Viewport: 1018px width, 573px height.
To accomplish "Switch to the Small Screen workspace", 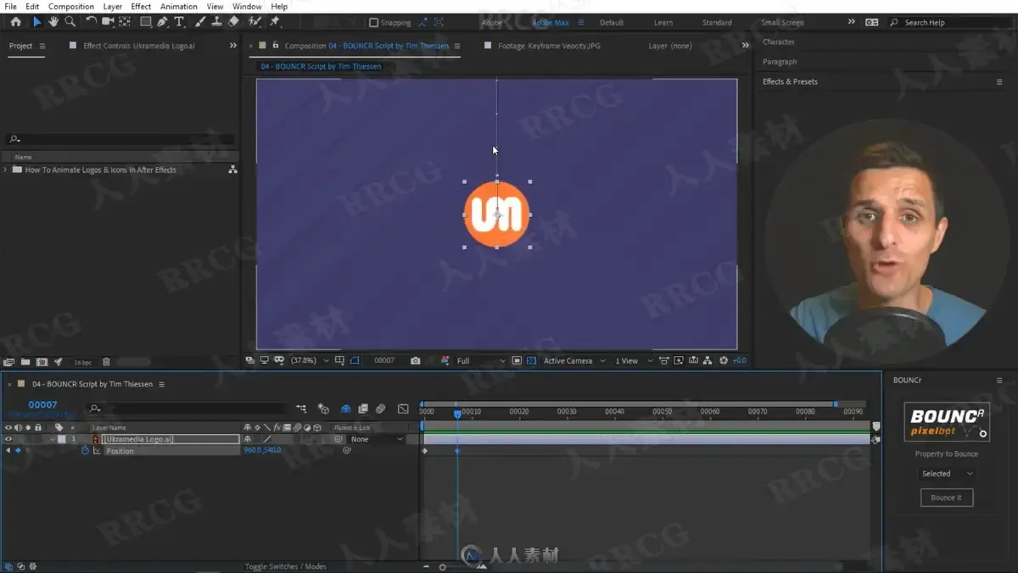I will coord(782,23).
